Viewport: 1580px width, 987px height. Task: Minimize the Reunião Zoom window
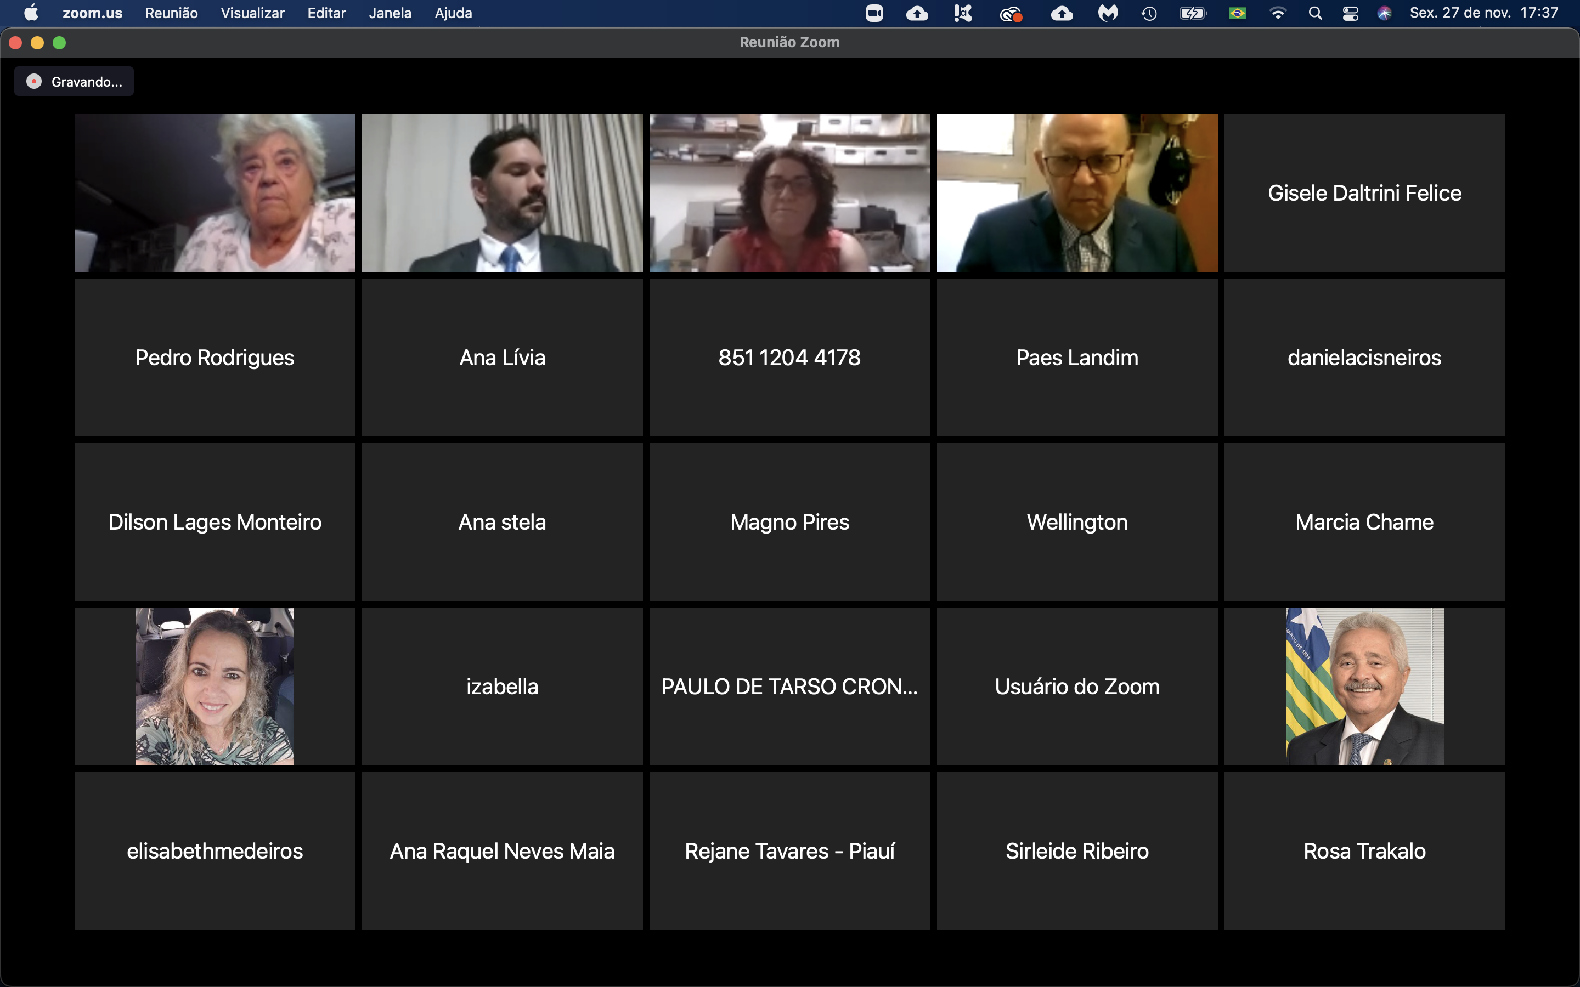(37, 42)
